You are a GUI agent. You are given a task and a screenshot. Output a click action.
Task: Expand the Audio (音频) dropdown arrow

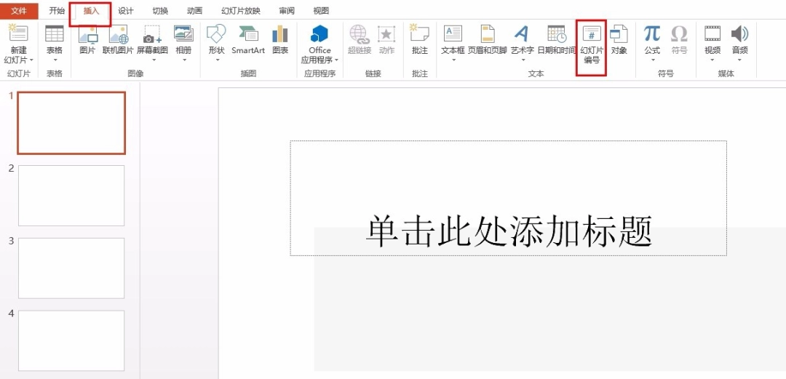click(739, 60)
